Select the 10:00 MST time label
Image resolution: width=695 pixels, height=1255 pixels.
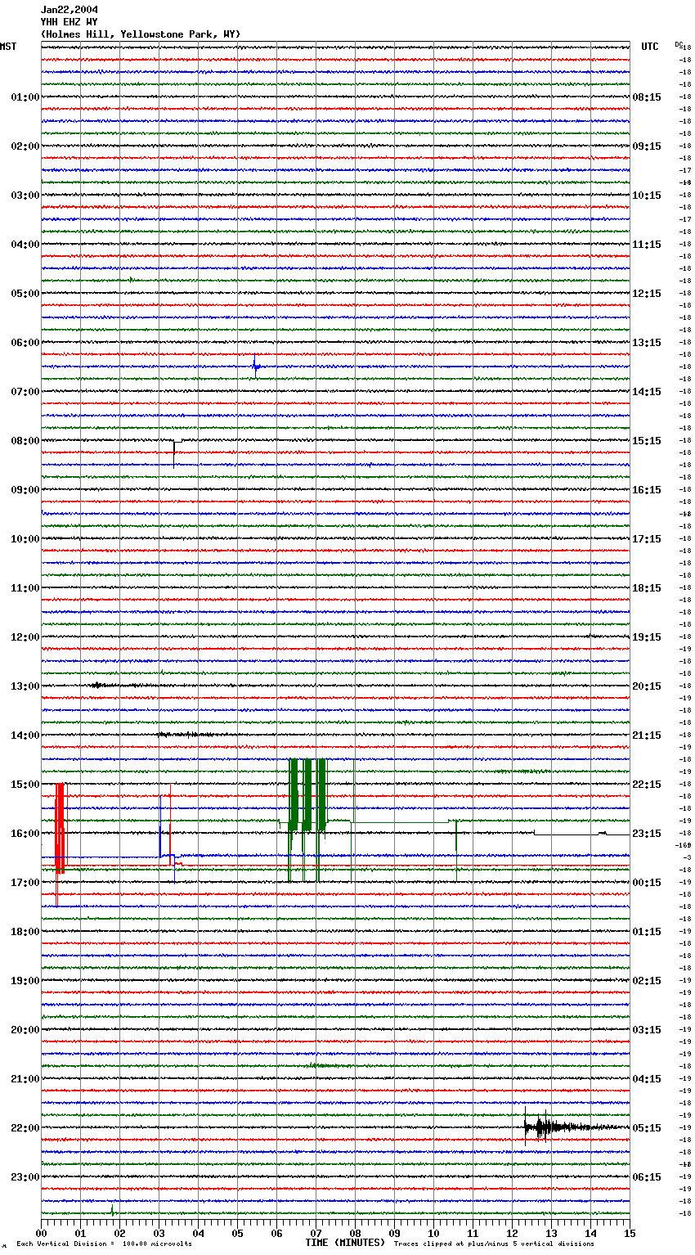[x=25, y=539]
